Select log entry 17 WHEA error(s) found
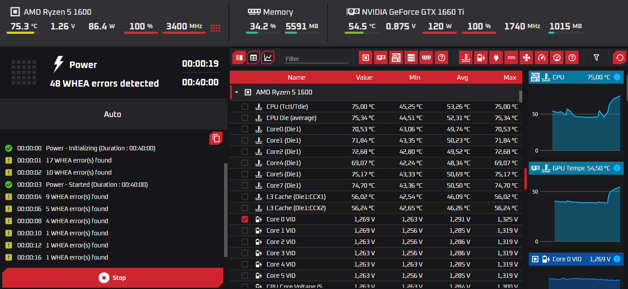The width and height of the screenshot is (628, 289). coord(78,160)
